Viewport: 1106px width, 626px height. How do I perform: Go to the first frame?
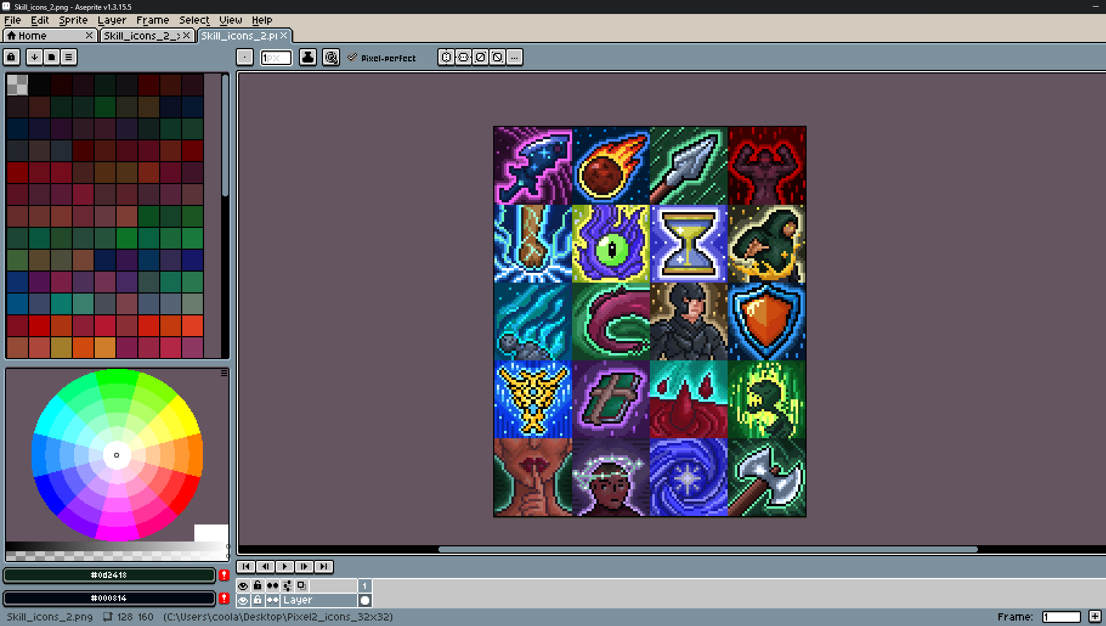[x=246, y=566]
